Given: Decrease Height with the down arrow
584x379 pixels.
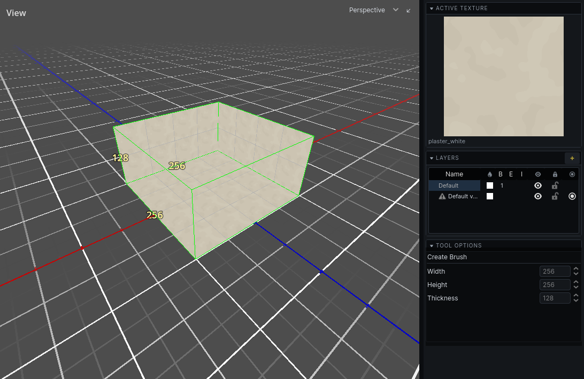Looking at the screenshot, I should (576, 288).
